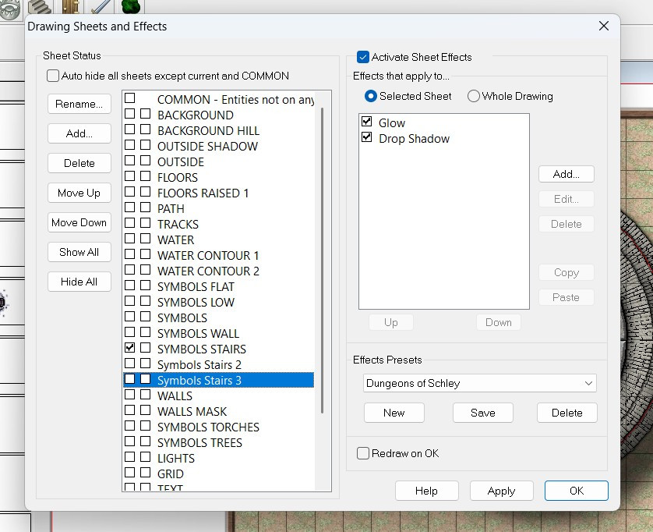
Task: Select the Whole Drawing radio option
Action: point(474,96)
